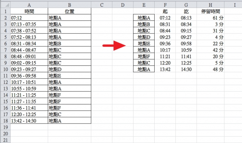Select row 12 header
The height and width of the screenshot is (143, 242).
pos(6,82)
